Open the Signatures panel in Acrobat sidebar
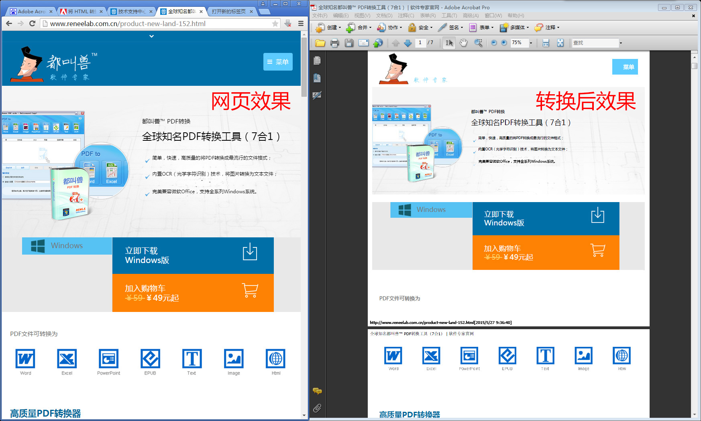The height and width of the screenshot is (421, 701). pos(317,95)
